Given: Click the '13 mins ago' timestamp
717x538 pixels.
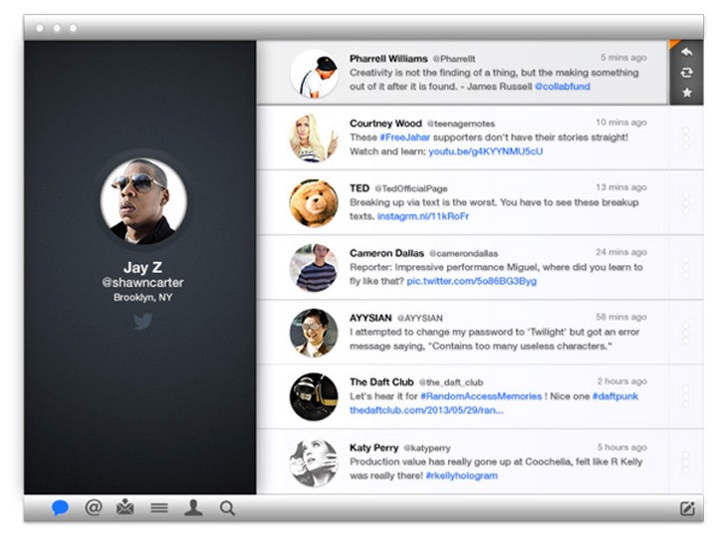Looking at the screenshot, I should [x=621, y=187].
